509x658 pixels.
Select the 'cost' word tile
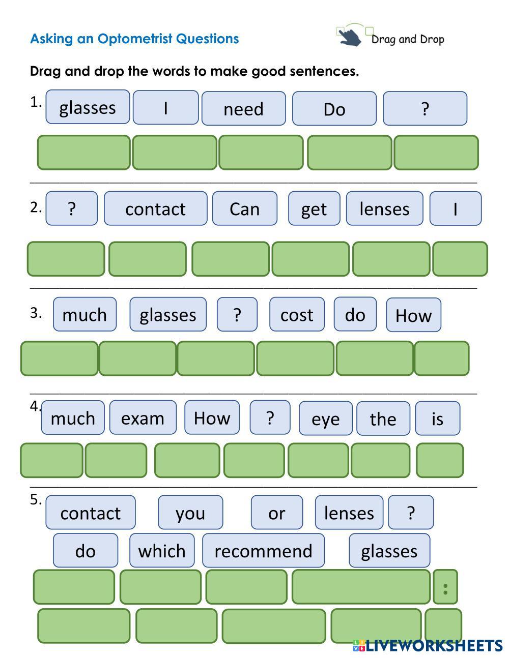pyautogui.click(x=297, y=315)
